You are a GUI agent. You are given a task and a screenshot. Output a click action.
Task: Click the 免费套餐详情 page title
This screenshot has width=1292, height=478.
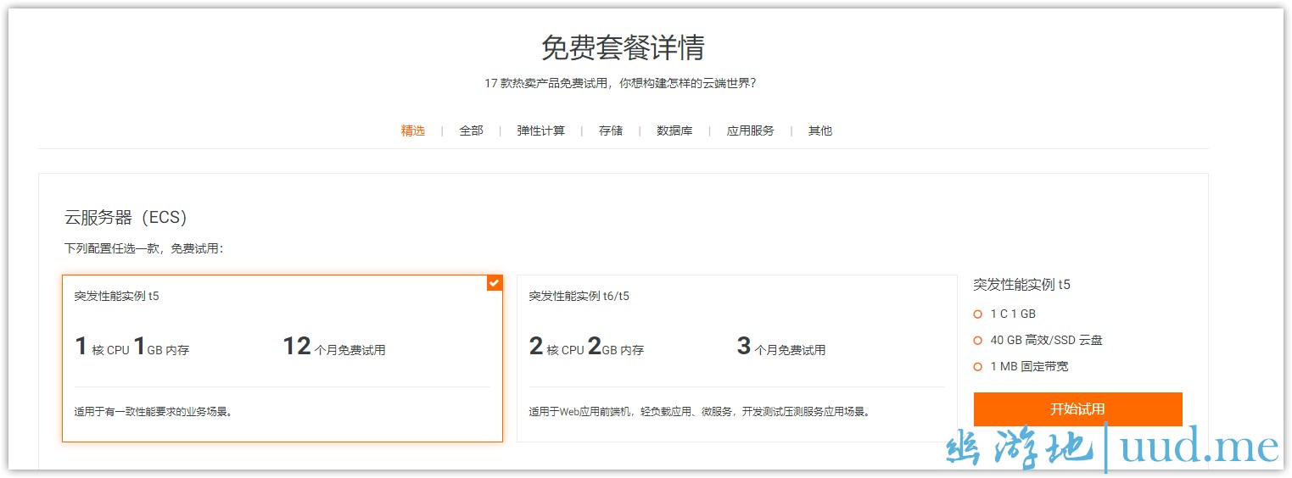tap(623, 47)
